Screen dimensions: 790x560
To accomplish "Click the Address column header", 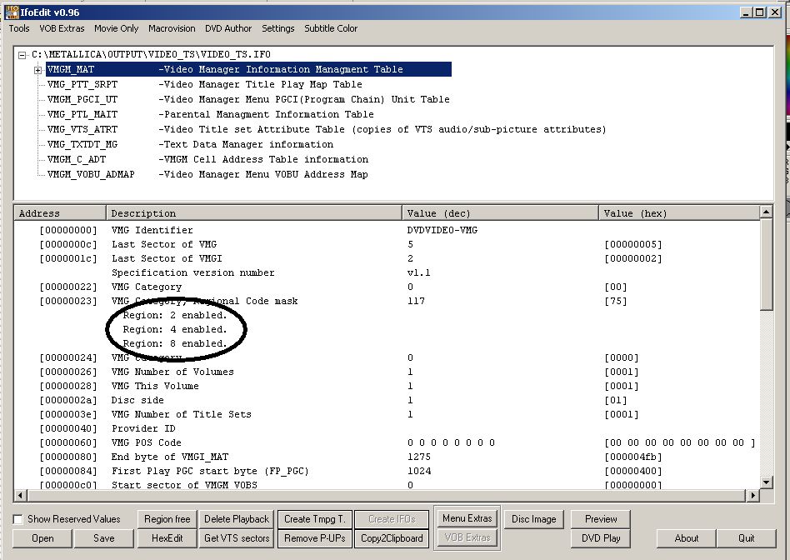I will click(60, 213).
